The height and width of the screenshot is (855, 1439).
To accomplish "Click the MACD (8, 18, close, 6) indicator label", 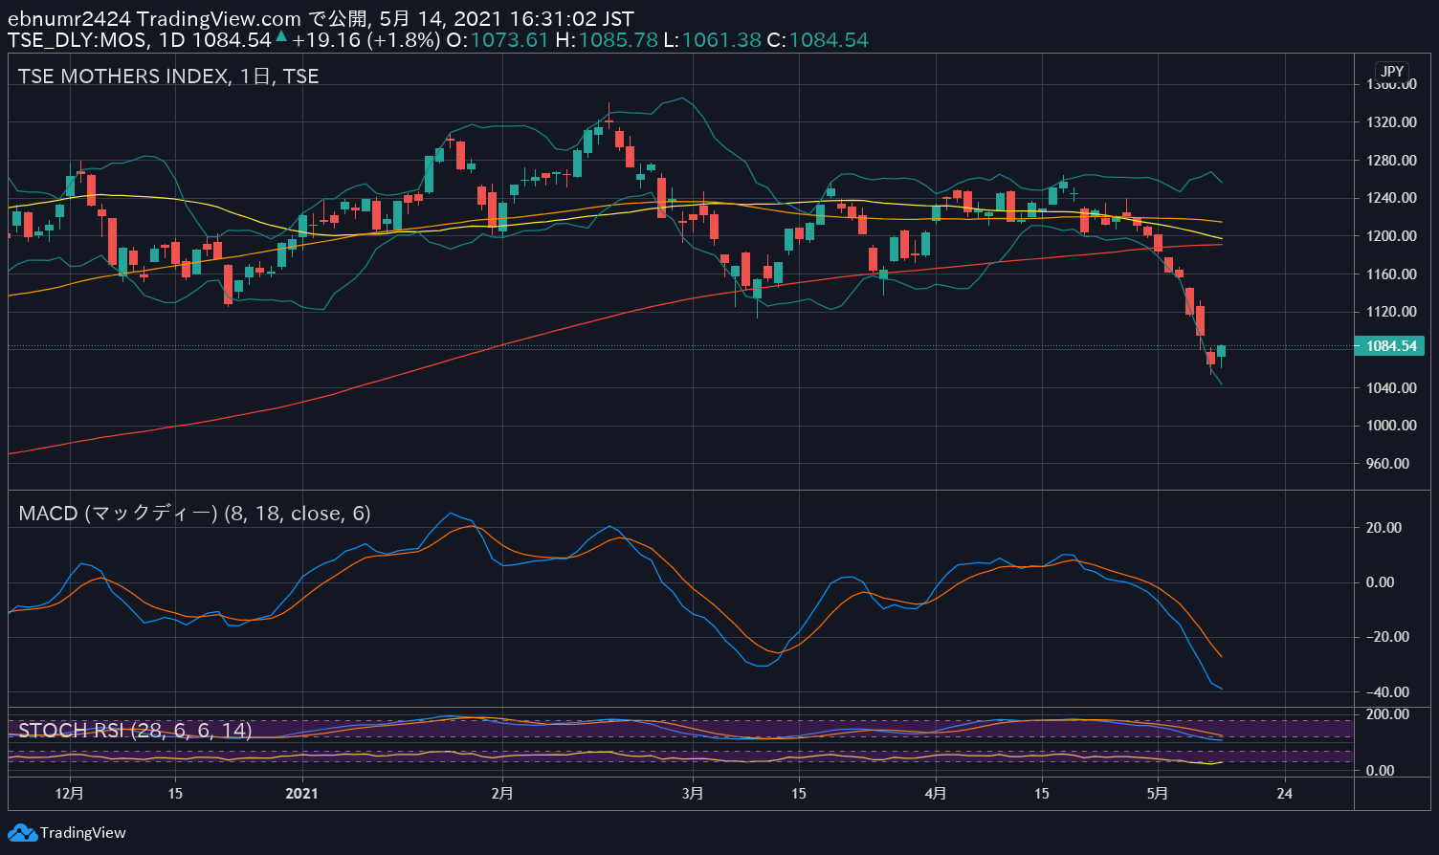I will tap(194, 514).
